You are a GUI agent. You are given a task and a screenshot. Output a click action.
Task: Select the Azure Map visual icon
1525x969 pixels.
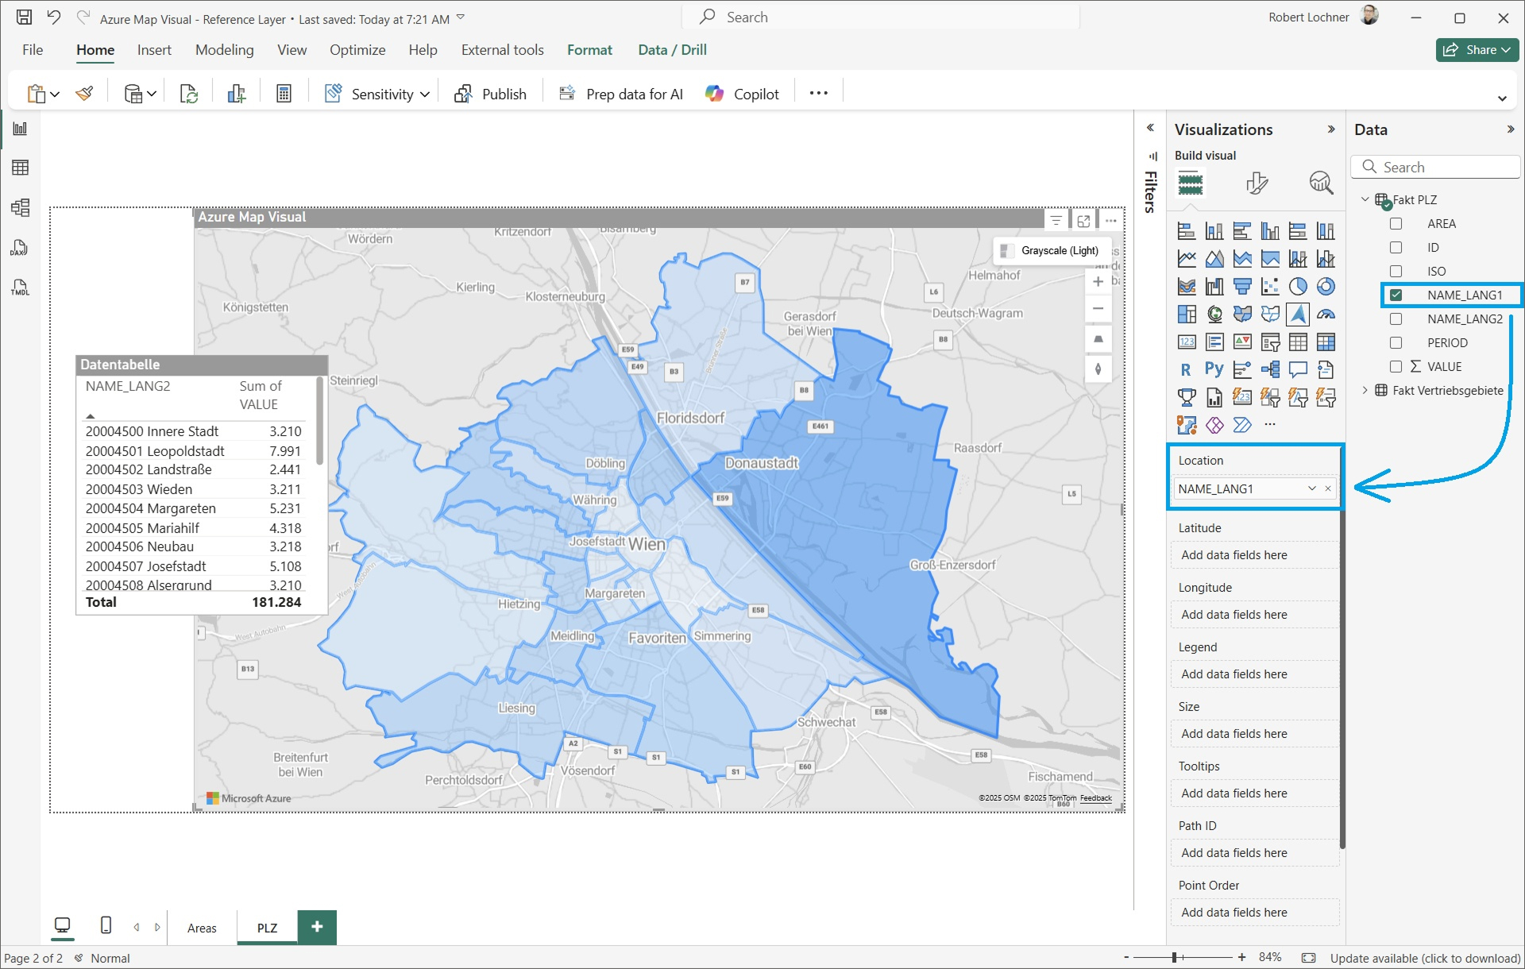click(1298, 314)
